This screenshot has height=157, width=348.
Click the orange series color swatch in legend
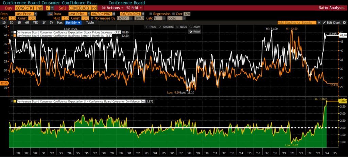pyautogui.click(x=15, y=36)
